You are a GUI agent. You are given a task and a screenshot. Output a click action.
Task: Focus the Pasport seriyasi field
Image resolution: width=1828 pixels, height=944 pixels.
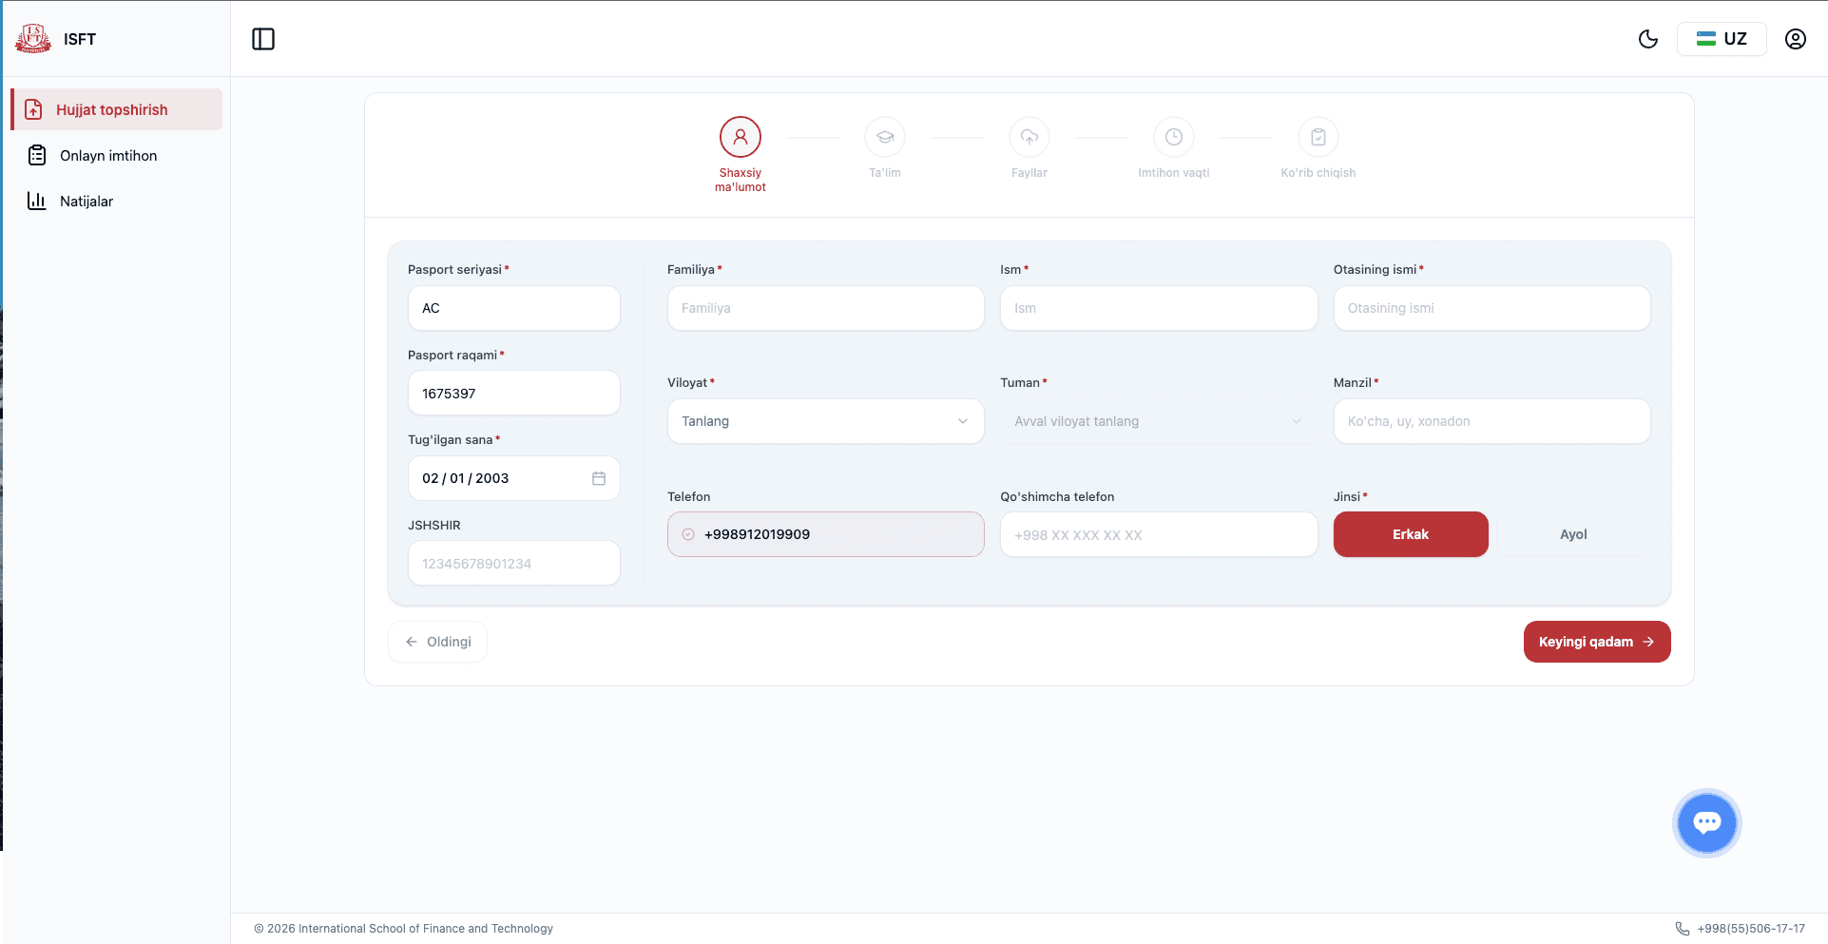coord(514,308)
